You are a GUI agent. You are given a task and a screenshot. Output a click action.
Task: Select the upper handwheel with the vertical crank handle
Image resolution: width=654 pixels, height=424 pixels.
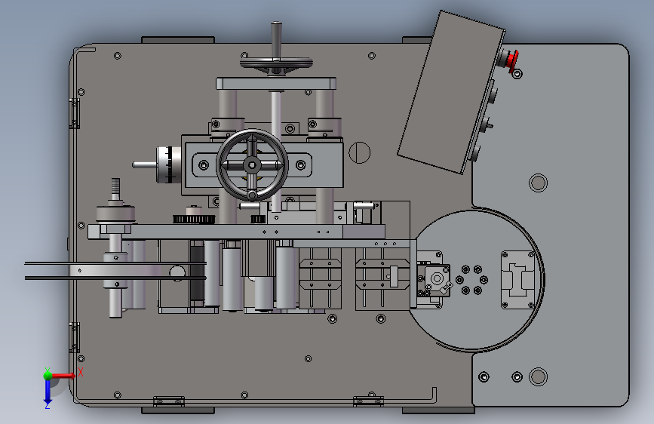(x=276, y=63)
